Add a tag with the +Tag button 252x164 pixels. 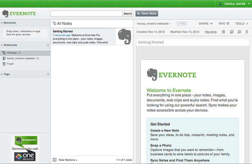tap(181, 23)
